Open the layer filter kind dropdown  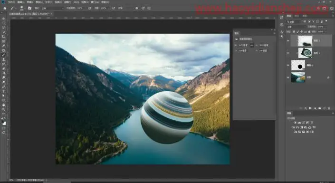[294, 21]
